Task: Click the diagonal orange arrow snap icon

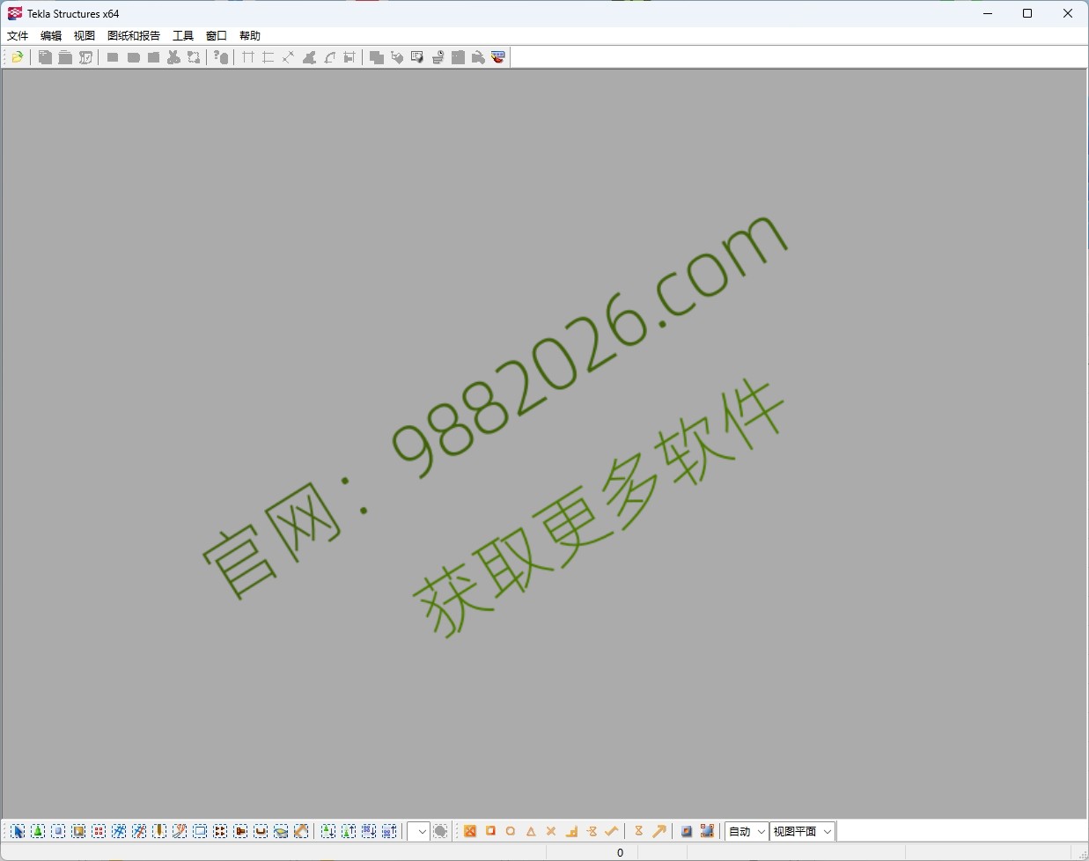Action: point(659,831)
